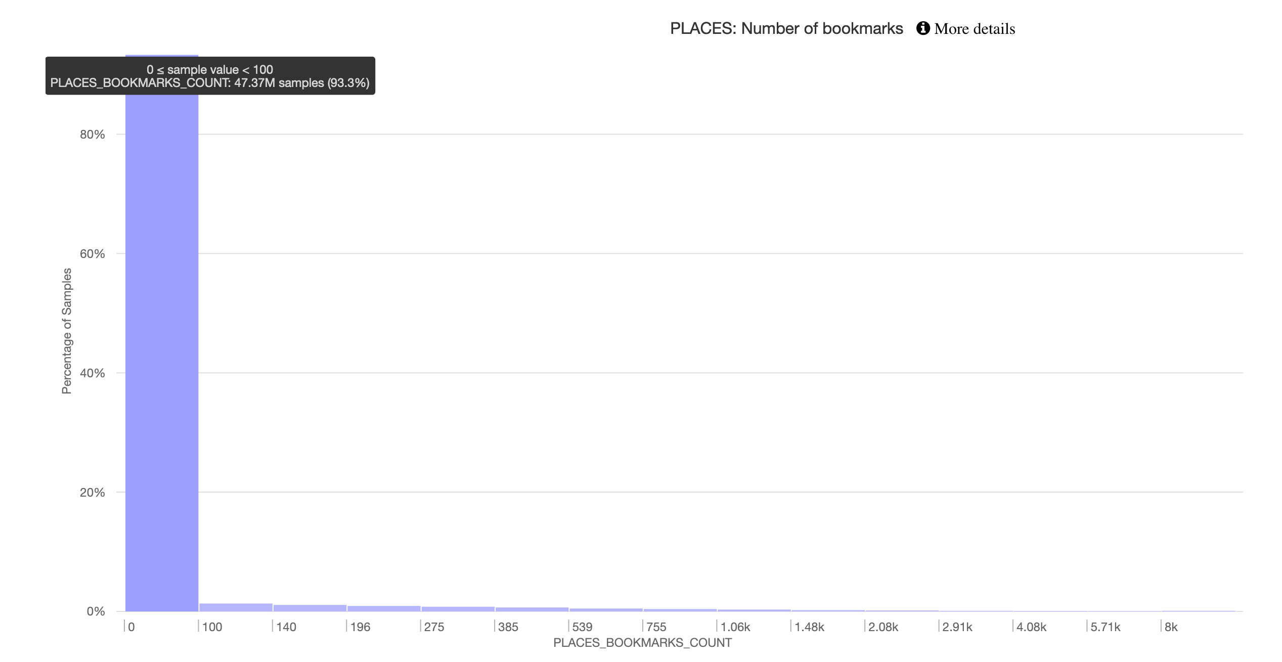Click the dark tooltip showing 47.37M samples
The height and width of the screenshot is (662, 1282).
pos(210,76)
